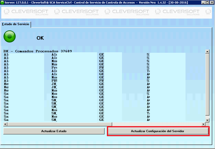215x149 pixels.
Task: Click Actualizar Configuración del Servidor button
Action: click(158, 131)
